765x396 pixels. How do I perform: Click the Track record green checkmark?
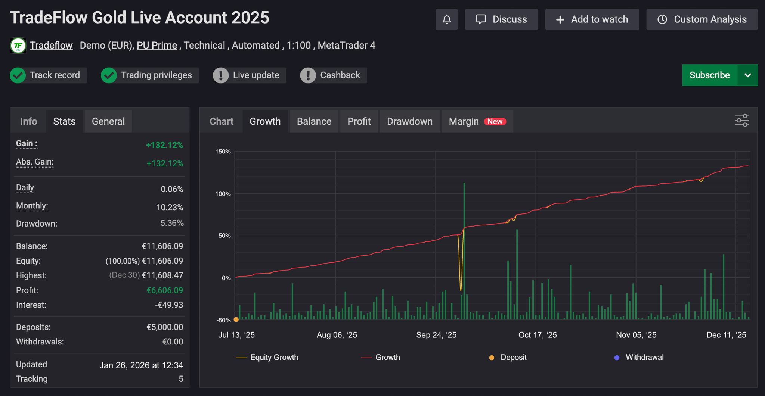tap(18, 75)
